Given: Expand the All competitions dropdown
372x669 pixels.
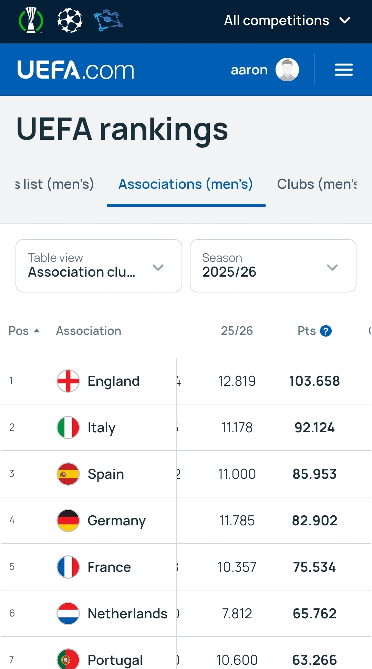Looking at the screenshot, I should click(287, 21).
